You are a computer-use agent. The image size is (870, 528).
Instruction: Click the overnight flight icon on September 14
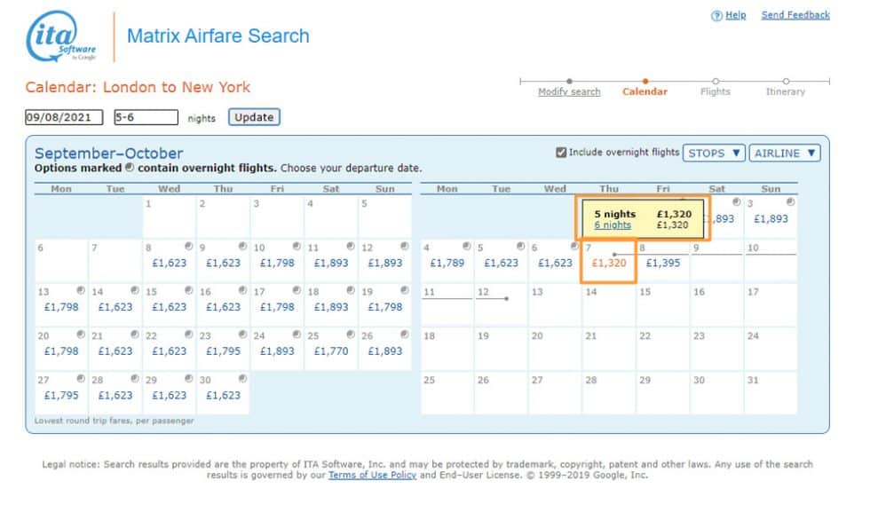[x=134, y=289]
